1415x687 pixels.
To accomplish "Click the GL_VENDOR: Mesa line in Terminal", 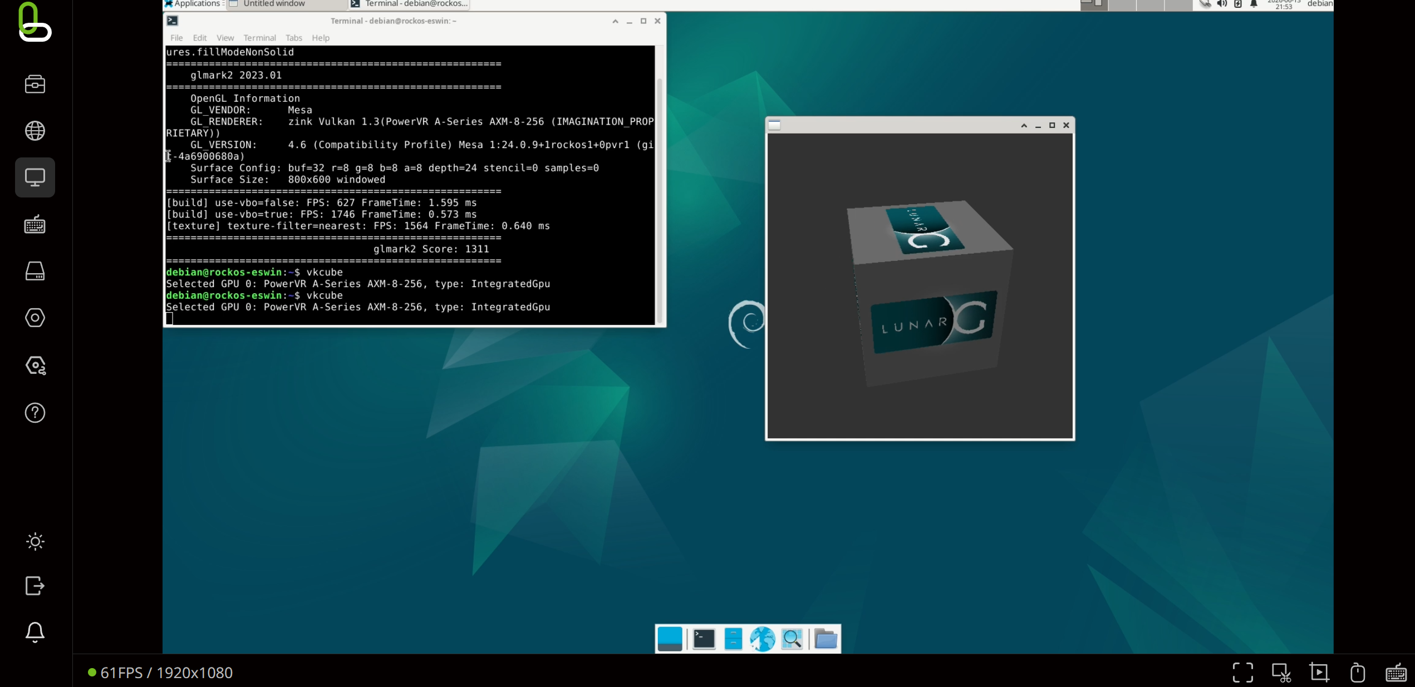I will tap(251, 110).
